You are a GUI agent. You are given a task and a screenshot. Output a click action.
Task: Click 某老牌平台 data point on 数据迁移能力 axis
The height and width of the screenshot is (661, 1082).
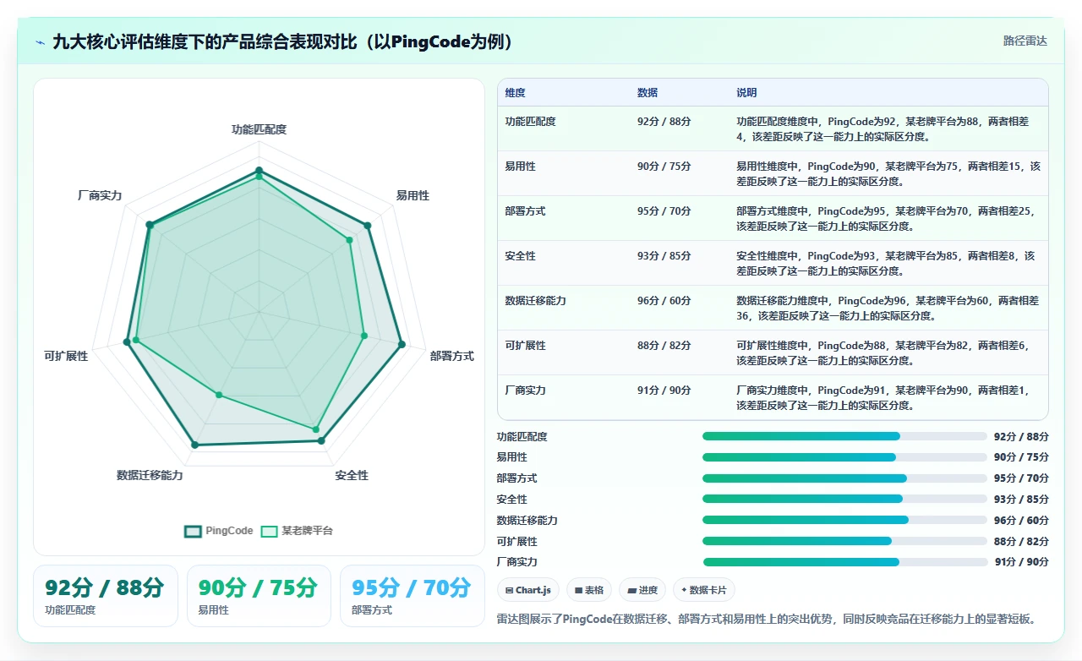(x=219, y=395)
